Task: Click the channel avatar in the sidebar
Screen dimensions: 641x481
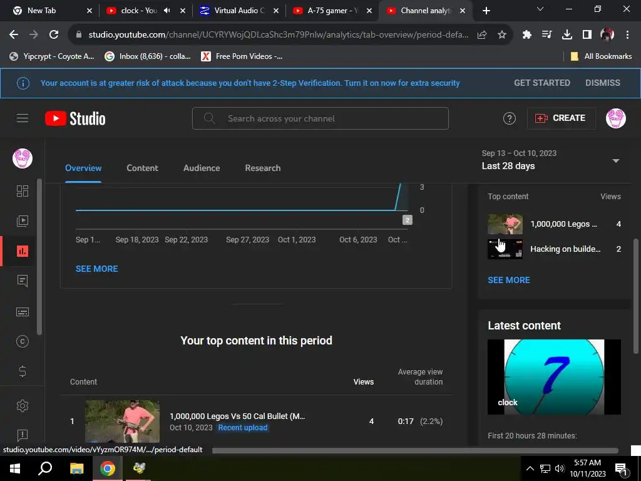Action: (x=23, y=158)
